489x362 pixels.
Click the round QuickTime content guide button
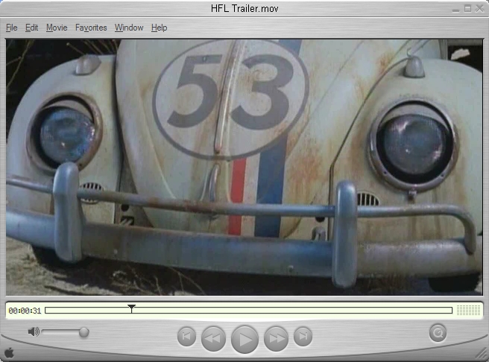438,333
